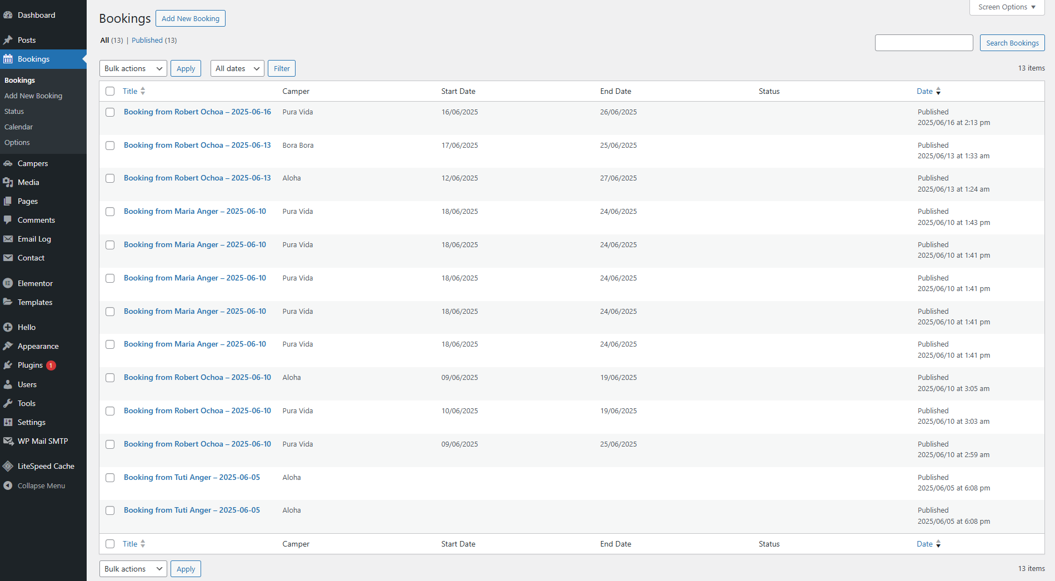
Task: Click the Campers van icon
Action: [x=8, y=163]
